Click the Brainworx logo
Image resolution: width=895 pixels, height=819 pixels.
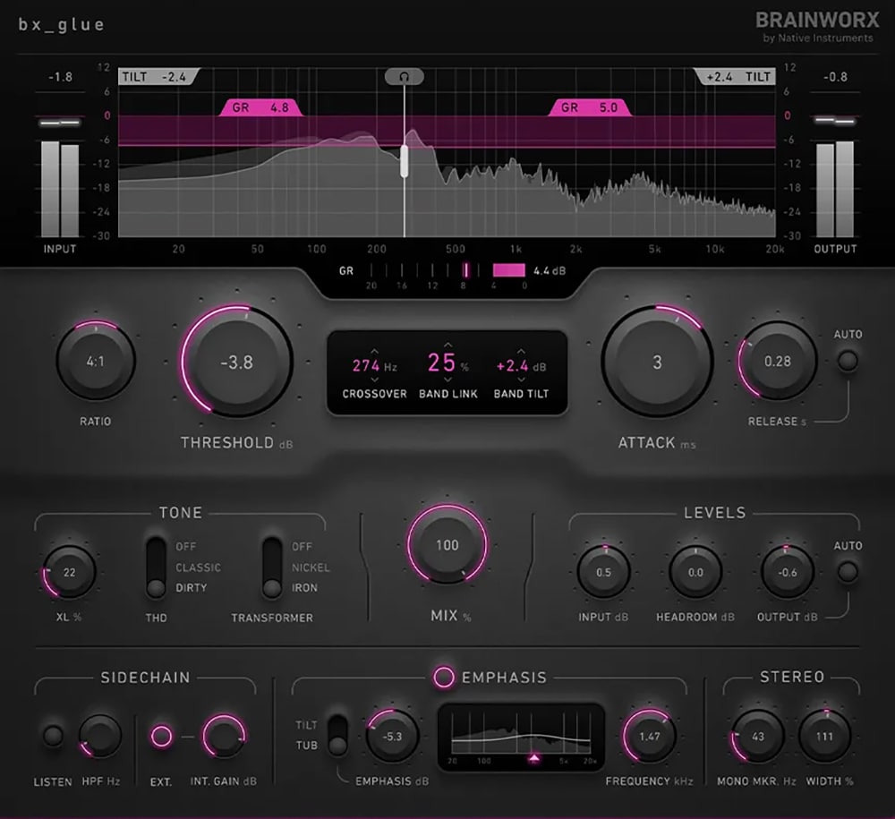(x=814, y=20)
